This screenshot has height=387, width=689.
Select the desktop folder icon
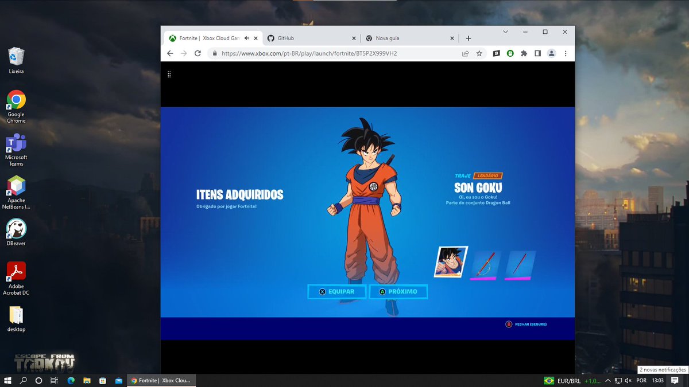coord(16,318)
